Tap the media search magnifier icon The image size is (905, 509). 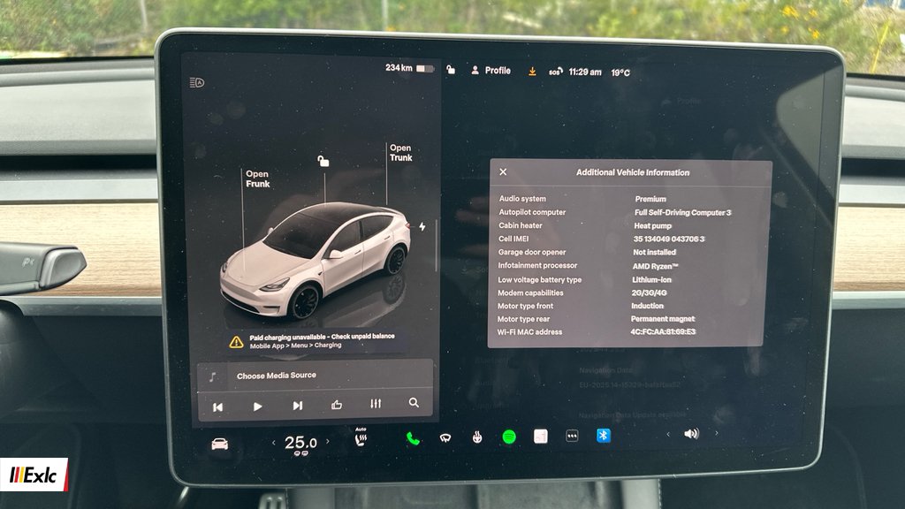tap(414, 403)
